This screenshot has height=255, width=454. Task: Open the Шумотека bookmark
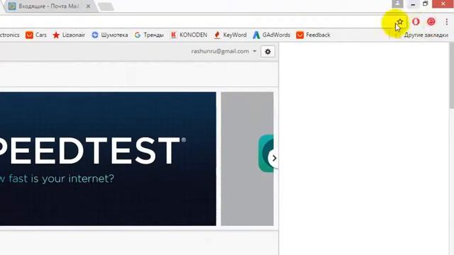coord(110,35)
